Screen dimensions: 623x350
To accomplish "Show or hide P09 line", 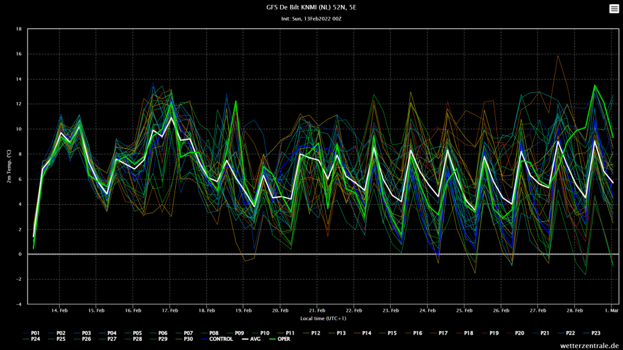I will point(235,334).
